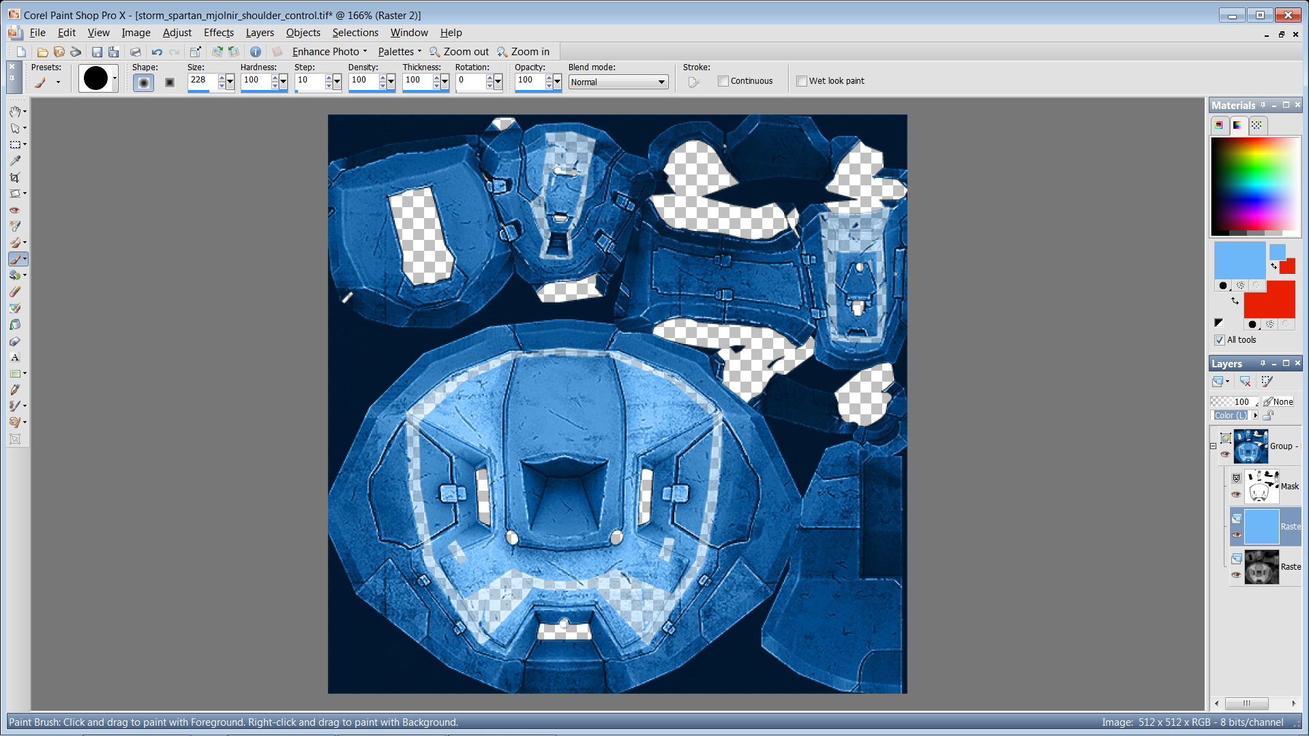Click the Delete Layer button
The image size is (1309, 736).
click(x=1245, y=382)
